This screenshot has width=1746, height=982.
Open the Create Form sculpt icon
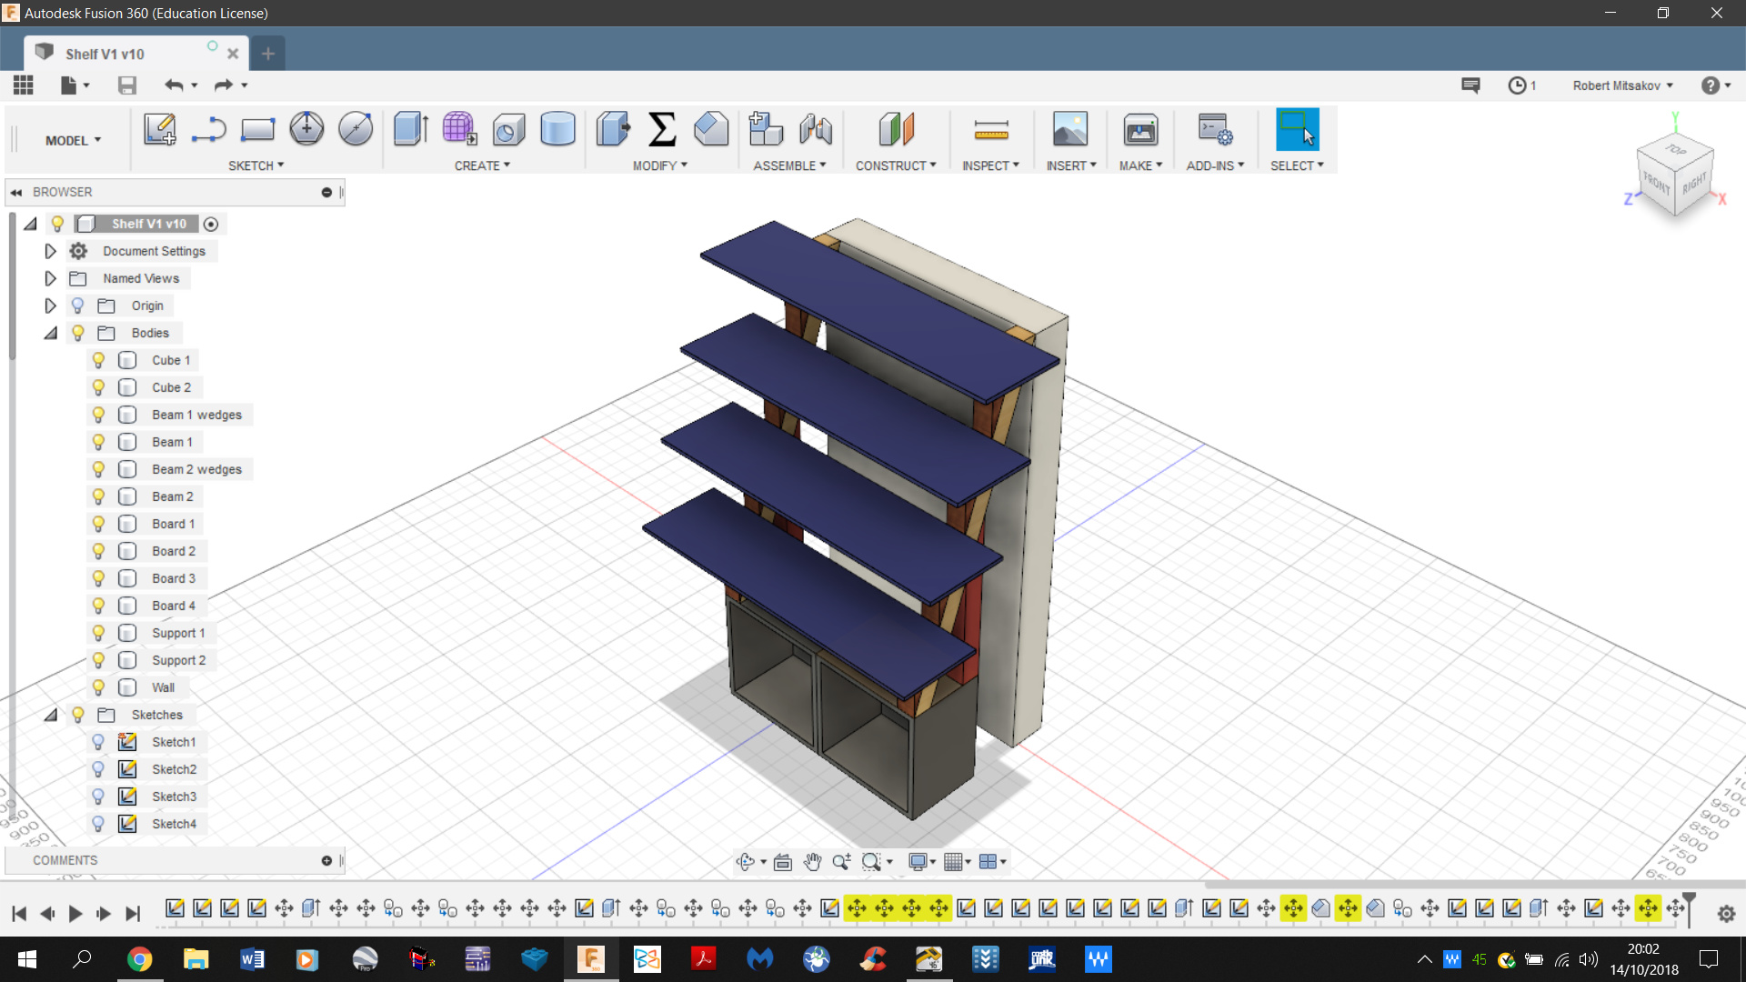coord(459,129)
